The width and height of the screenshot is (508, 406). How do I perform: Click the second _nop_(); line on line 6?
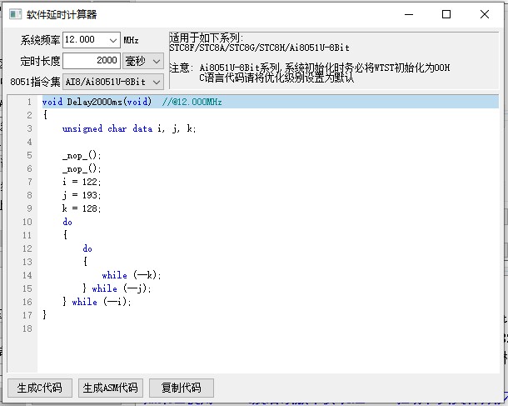coord(82,169)
